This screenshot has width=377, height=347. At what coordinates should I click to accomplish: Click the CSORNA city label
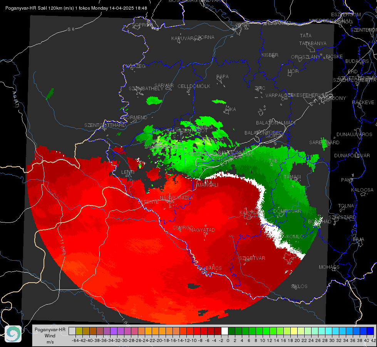pos(204,37)
